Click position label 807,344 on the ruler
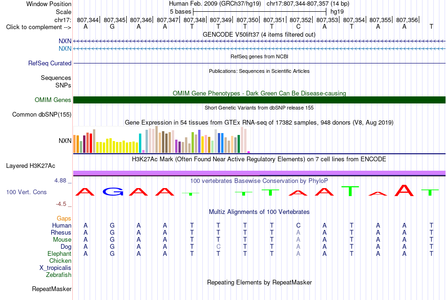Screen dimensions: 446x300 pyautogui.click(x=88, y=20)
